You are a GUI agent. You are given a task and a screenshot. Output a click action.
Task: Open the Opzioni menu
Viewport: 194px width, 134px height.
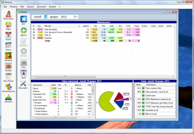pos(30,7)
